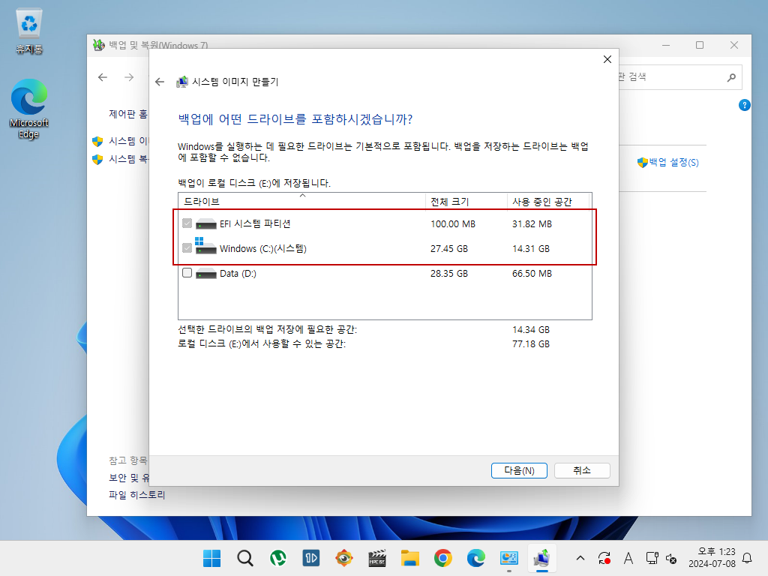Click the sync tray icon with red dot
This screenshot has height=576, width=768.
604,558
